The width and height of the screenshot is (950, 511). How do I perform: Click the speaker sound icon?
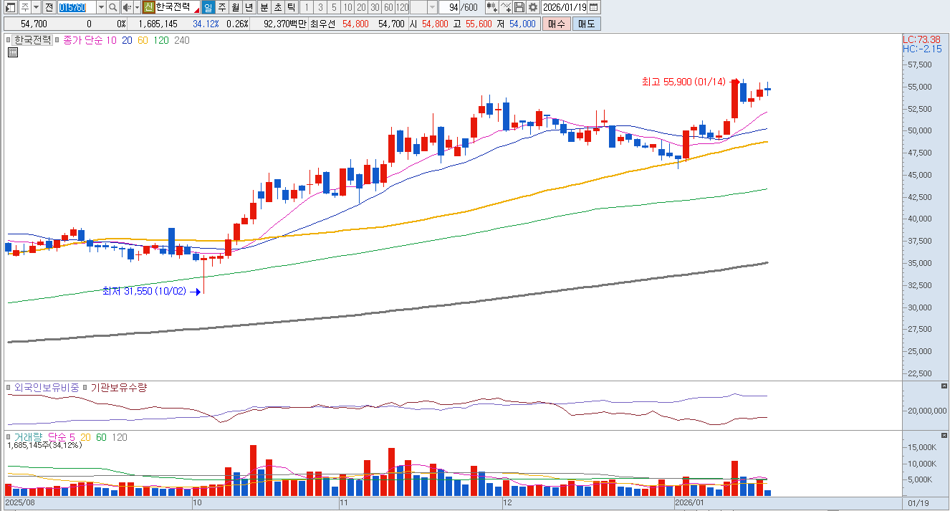click(126, 7)
